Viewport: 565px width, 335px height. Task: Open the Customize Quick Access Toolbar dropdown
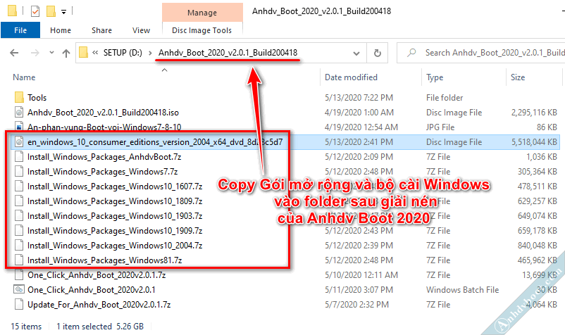tap(63, 12)
